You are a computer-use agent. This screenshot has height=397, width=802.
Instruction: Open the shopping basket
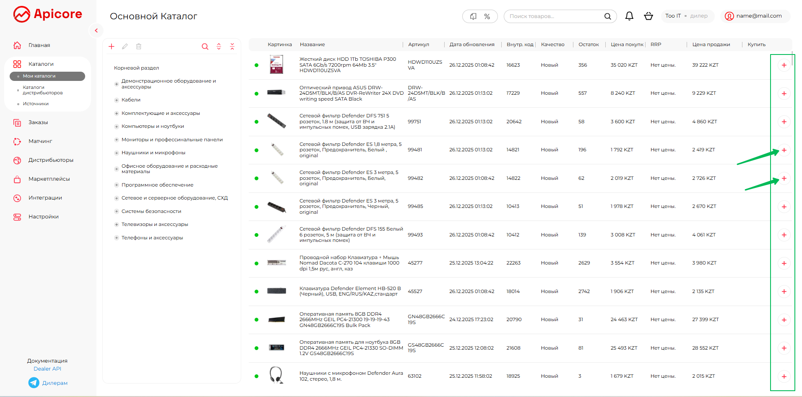(648, 16)
